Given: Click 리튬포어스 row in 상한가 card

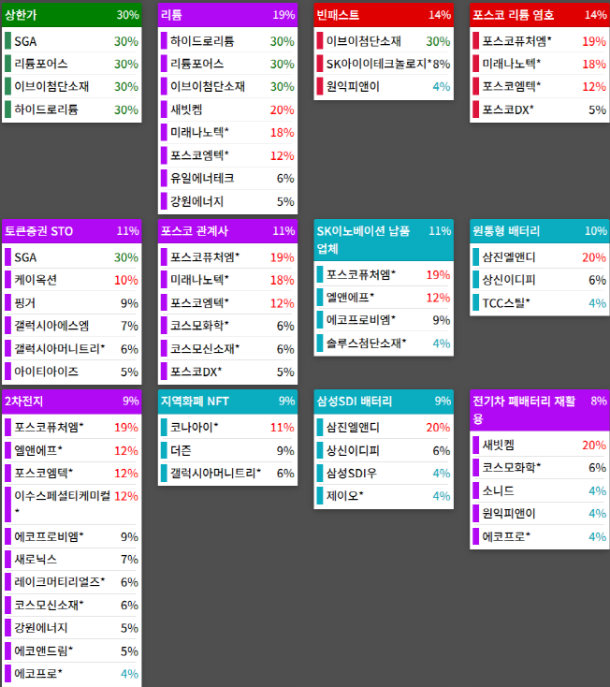Looking at the screenshot, I should coord(72,64).
